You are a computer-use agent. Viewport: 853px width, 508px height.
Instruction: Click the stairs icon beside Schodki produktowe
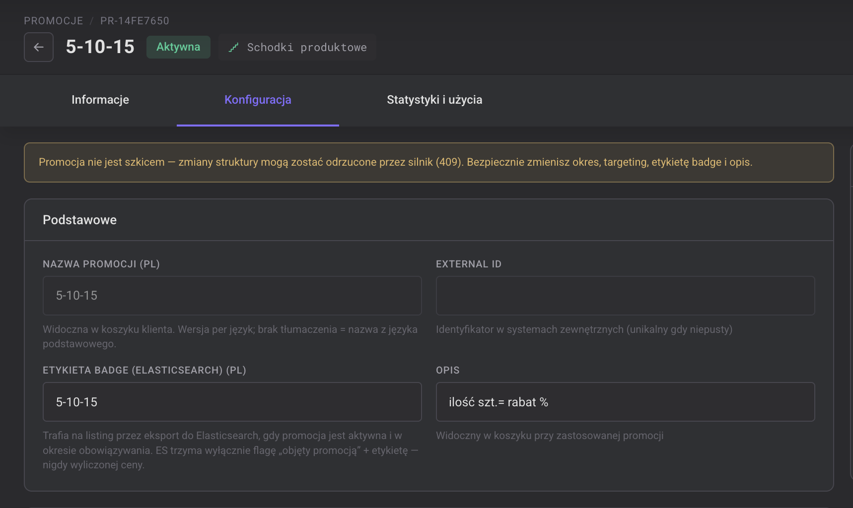pos(233,48)
